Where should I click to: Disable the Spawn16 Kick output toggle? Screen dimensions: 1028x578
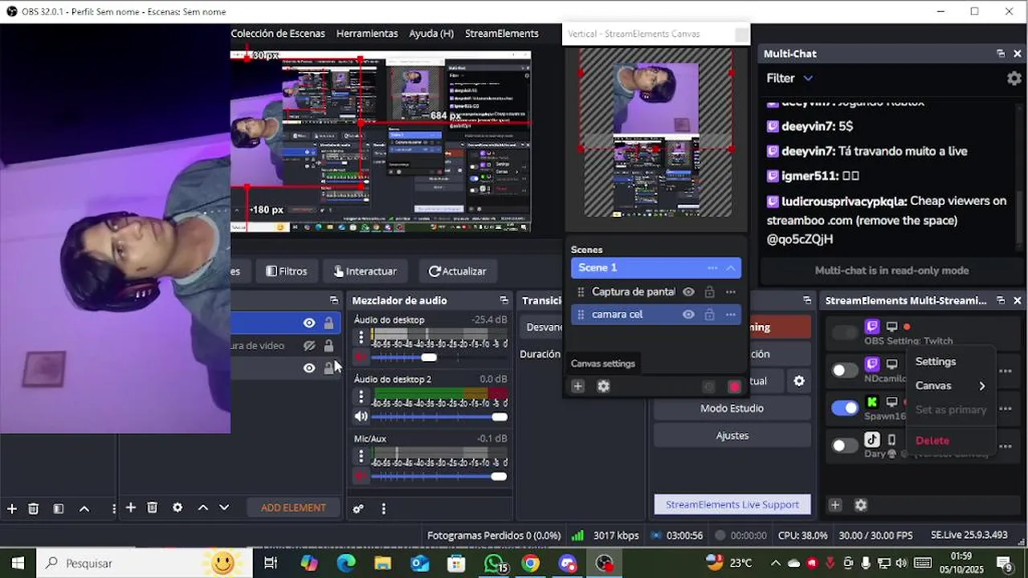coord(845,408)
